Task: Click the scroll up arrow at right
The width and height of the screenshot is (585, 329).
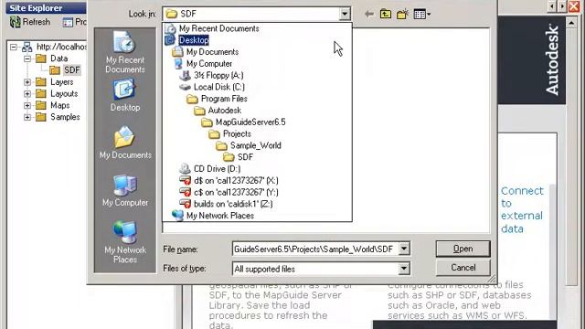Action: (x=571, y=23)
